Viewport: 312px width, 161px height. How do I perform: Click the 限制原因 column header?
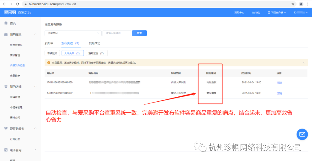pyautogui.click(x=211, y=73)
